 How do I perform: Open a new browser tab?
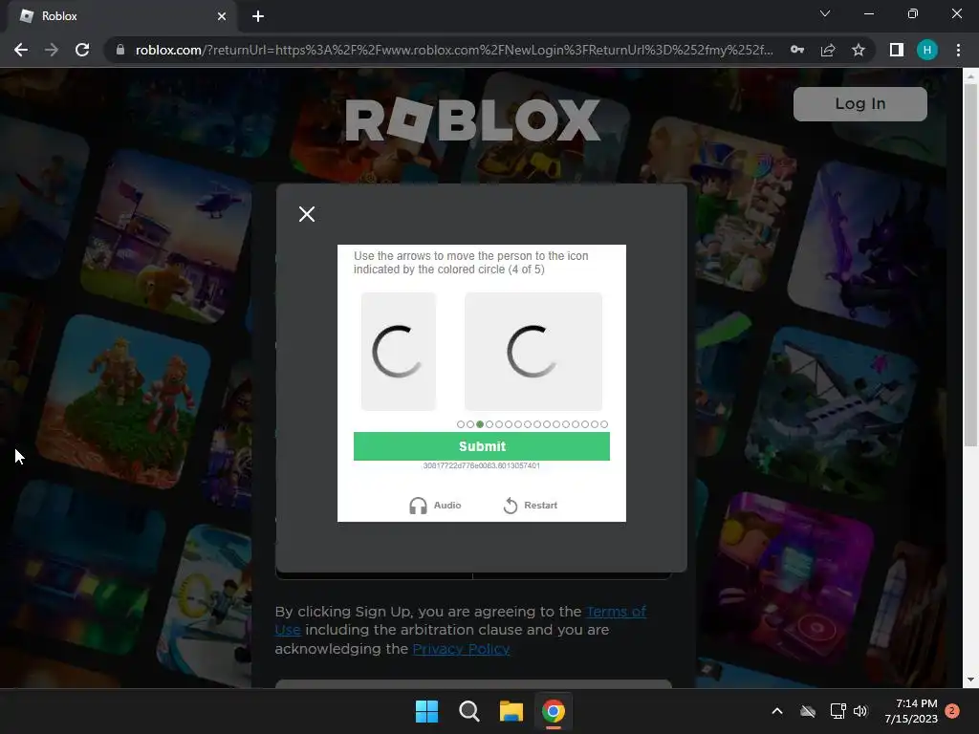[x=258, y=16]
